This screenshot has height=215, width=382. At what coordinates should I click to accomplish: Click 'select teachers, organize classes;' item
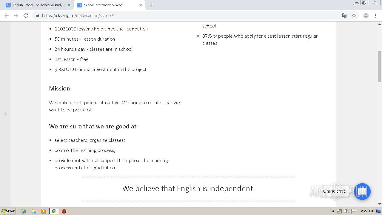pos(90,140)
